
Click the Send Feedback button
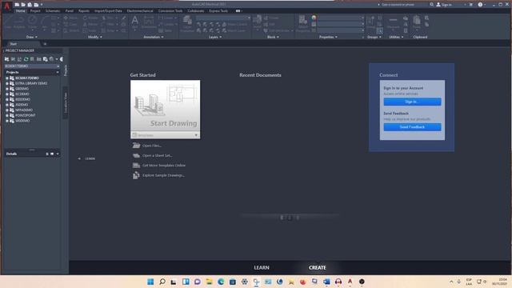[412, 127]
